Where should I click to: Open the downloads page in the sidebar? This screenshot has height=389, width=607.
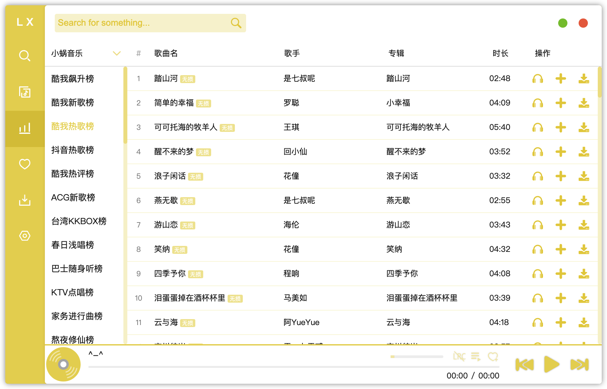[x=25, y=200]
